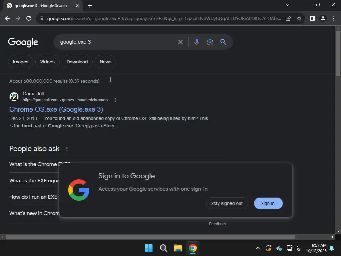341x256 pixels.
Task: Expand 'What's new in Chrom' question
Action: pos(34,213)
